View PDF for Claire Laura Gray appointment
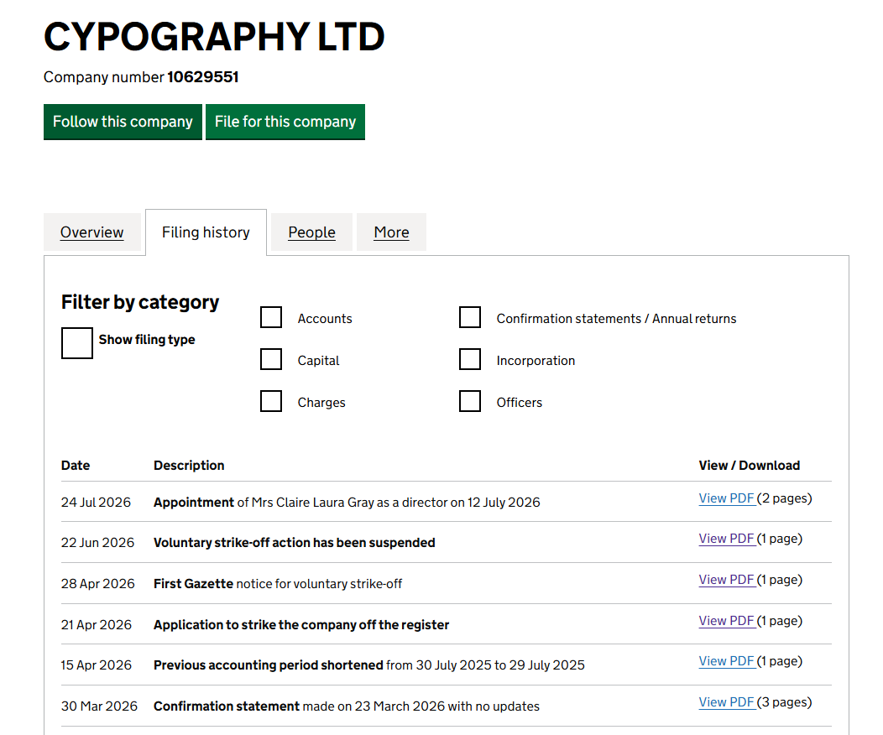883x735 pixels. [x=726, y=498]
